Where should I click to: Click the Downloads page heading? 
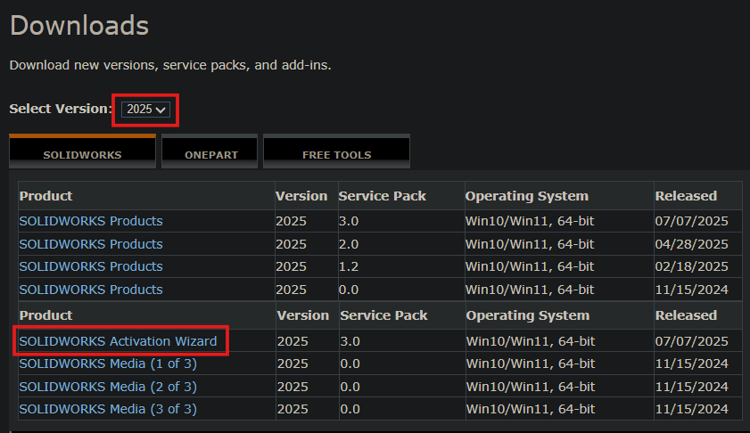pos(79,25)
